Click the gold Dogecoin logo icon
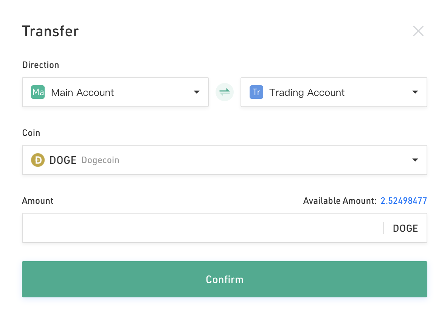Screen dimensions: 447x317 38,160
